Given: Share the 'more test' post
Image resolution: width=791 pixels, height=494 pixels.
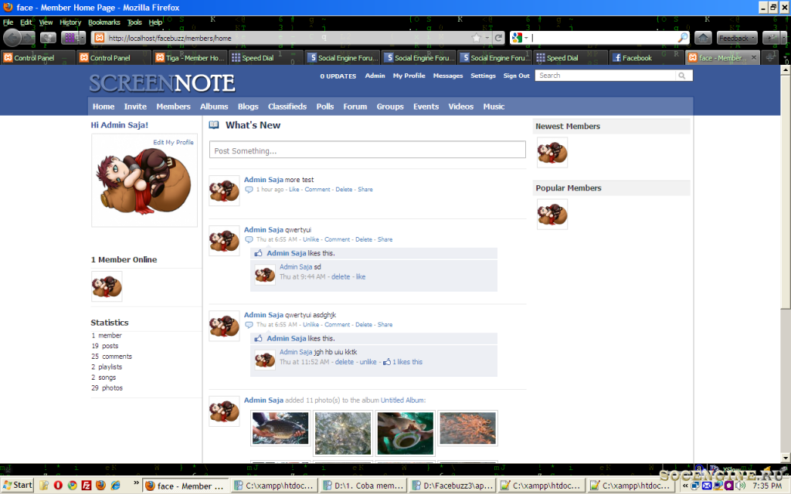Looking at the screenshot, I should click(365, 190).
